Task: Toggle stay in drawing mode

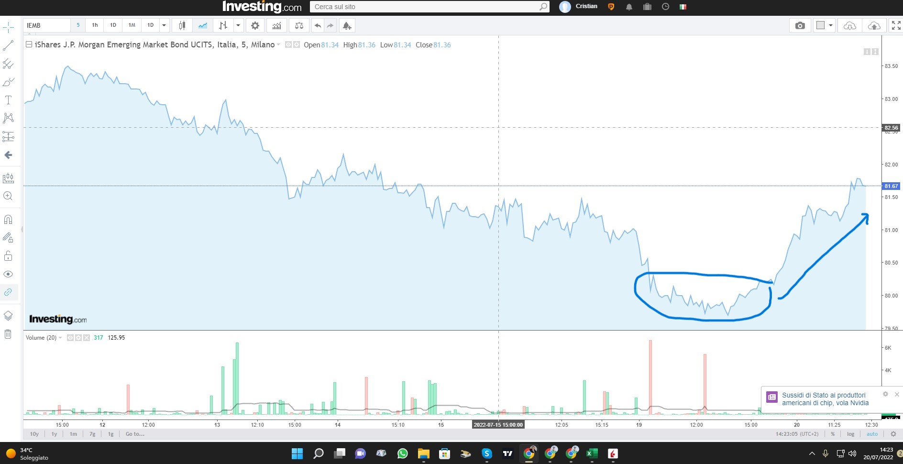Action: tap(8, 237)
